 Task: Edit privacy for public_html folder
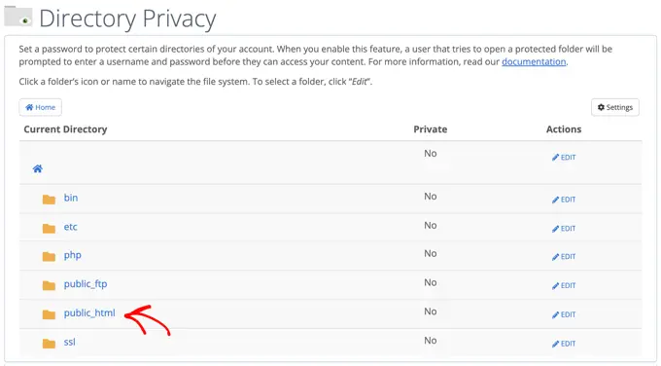[x=564, y=314]
